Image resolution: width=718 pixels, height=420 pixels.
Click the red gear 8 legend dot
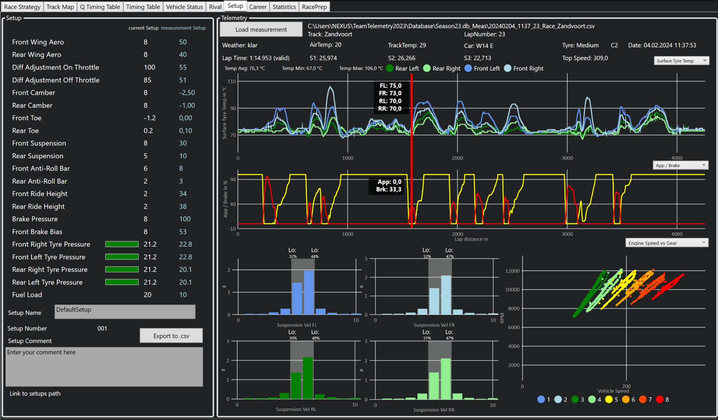659,399
